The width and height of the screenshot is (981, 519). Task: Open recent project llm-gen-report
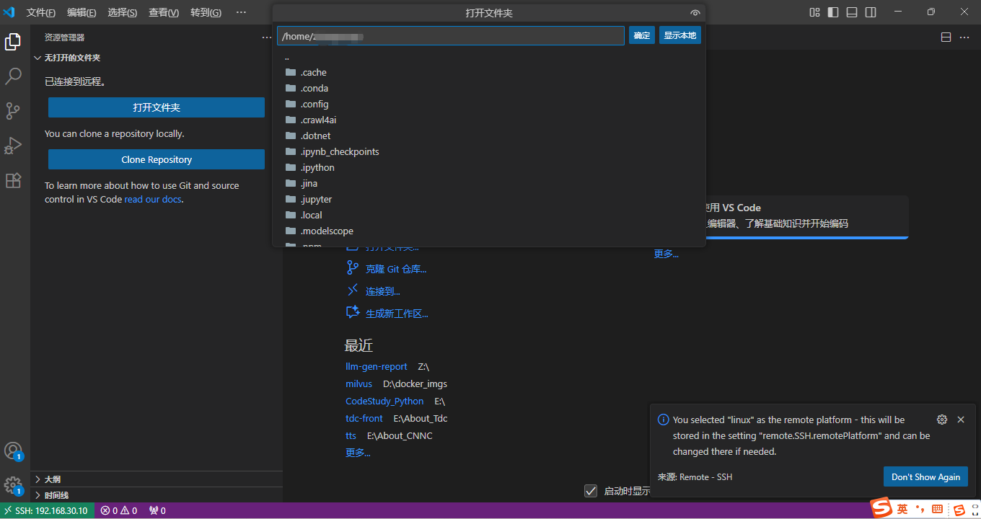click(377, 366)
